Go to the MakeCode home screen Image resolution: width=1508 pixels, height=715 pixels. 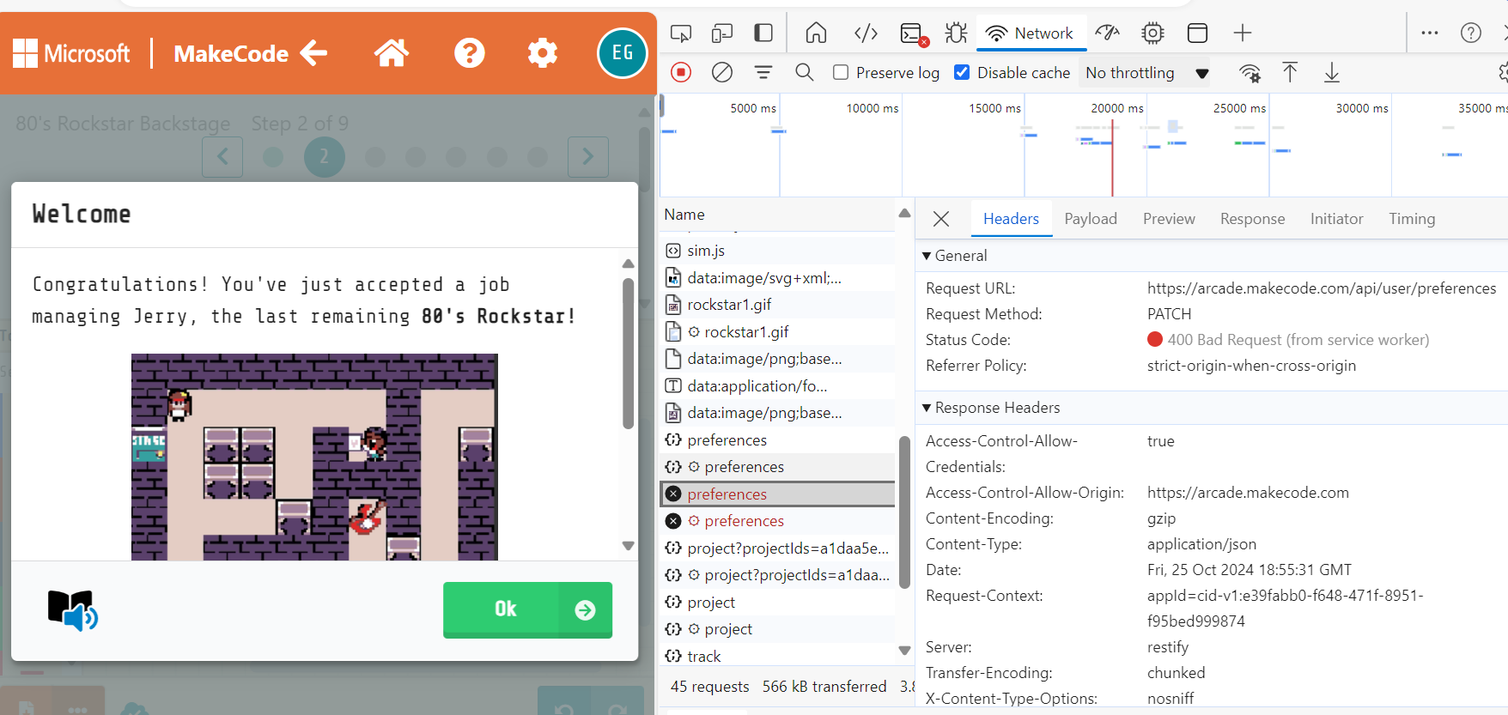392,53
